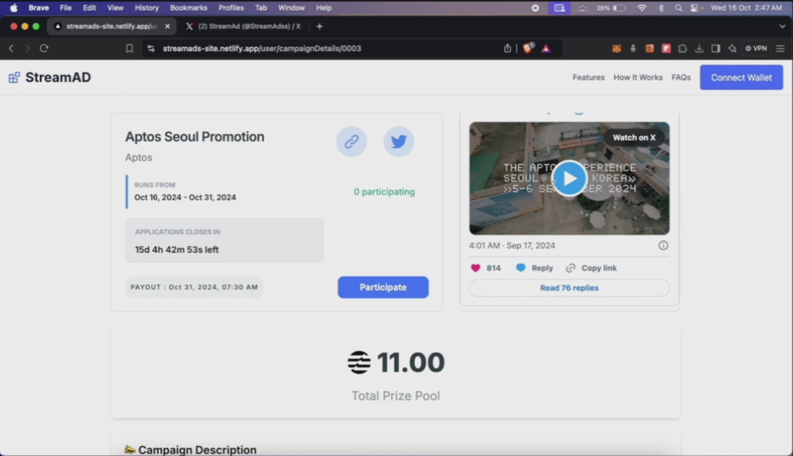
Task: Close the streamads-site tab
Action: [x=168, y=26]
